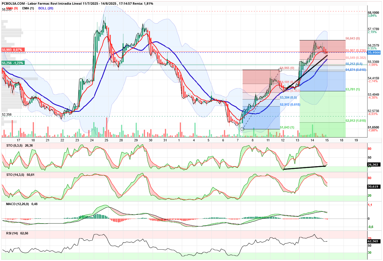Click the -7,68% change label
Screen dimensions: 383x261
(372, 130)
